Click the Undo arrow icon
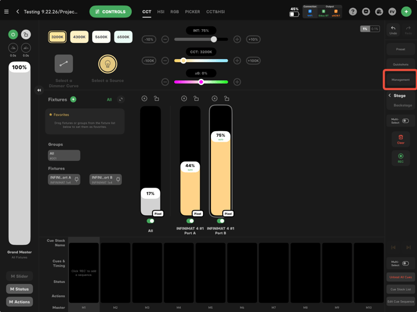417x312 pixels. point(393,28)
